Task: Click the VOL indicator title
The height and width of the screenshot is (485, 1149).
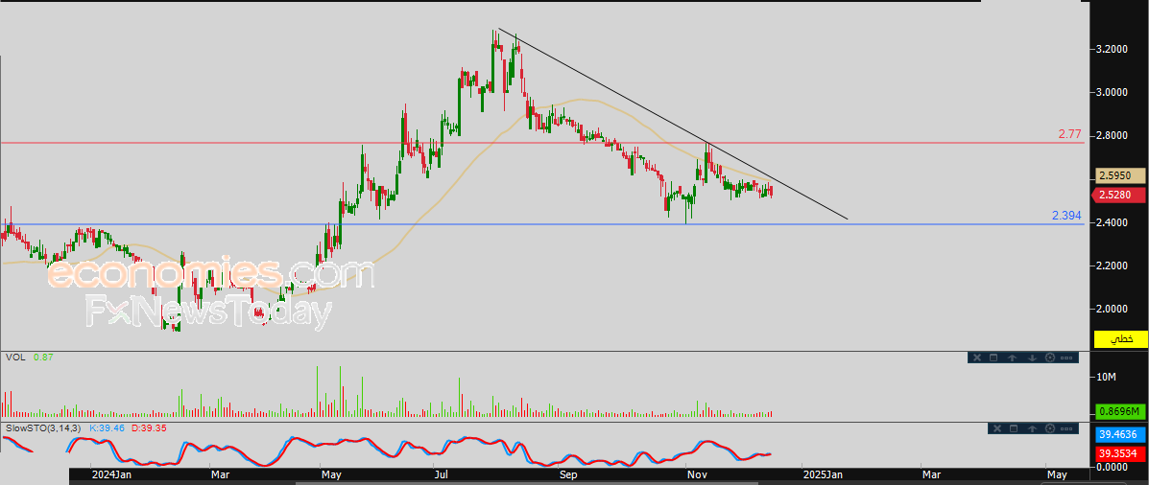Action: point(13,357)
